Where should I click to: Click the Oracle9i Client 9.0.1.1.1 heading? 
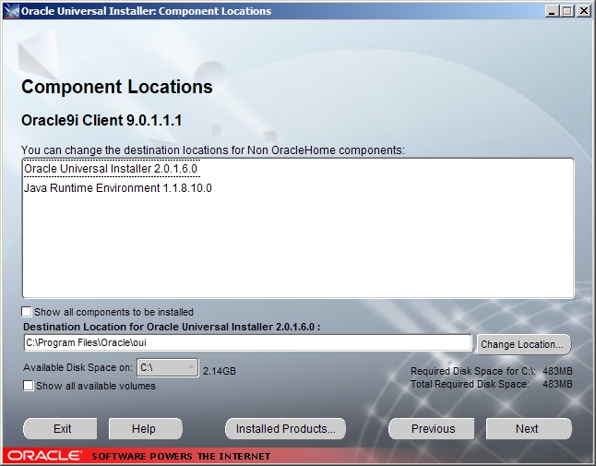click(x=101, y=121)
